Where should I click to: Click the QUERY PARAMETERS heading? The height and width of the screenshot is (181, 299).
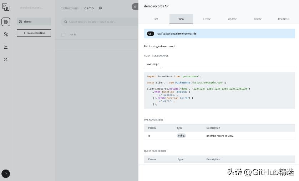point(155,151)
